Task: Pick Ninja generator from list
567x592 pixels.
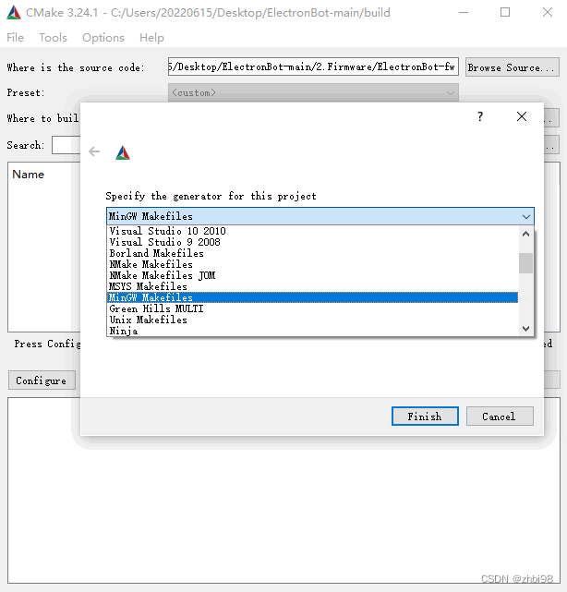Action: click(x=312, y=331)
